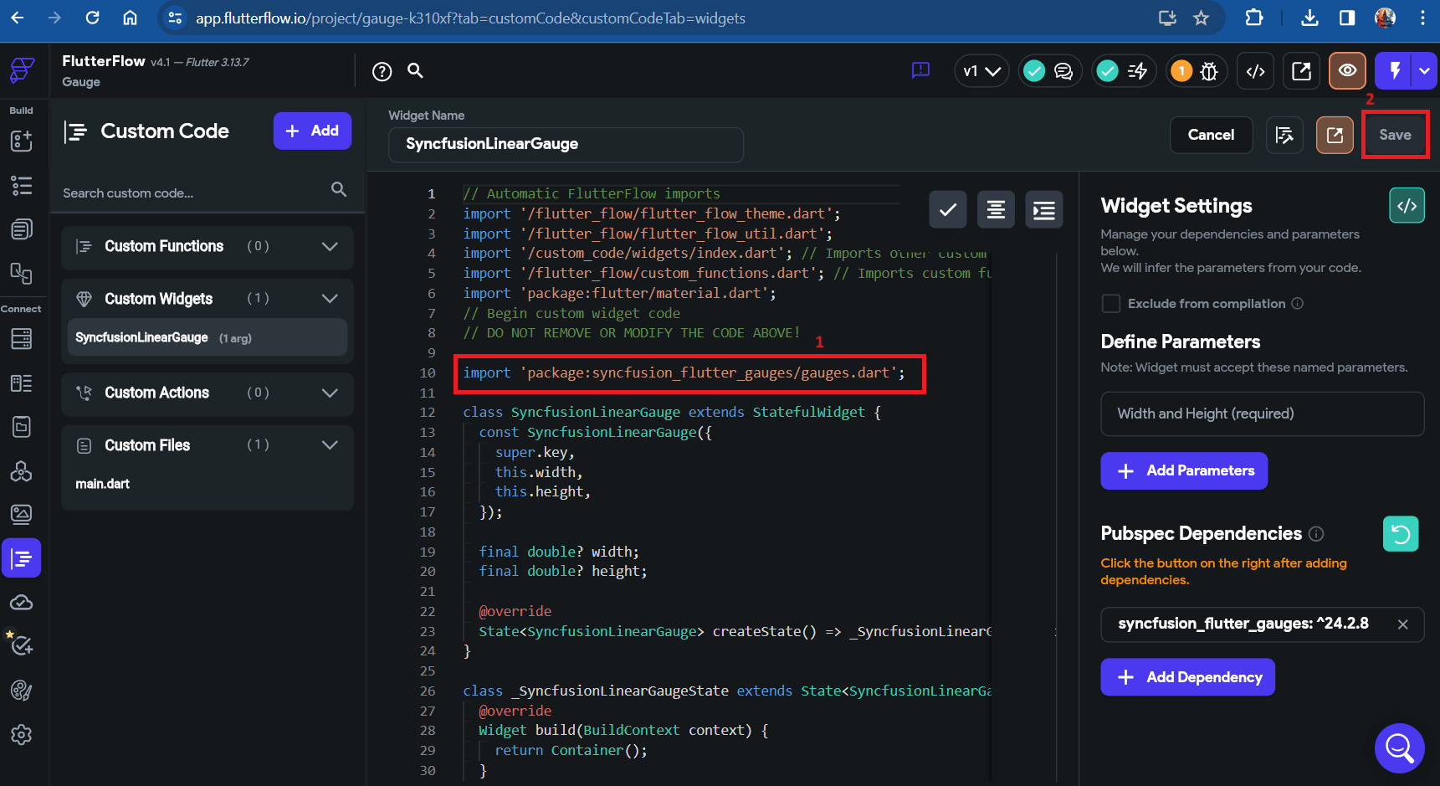Click the Width and Height required field
1440x786 pixels.
1262,414
